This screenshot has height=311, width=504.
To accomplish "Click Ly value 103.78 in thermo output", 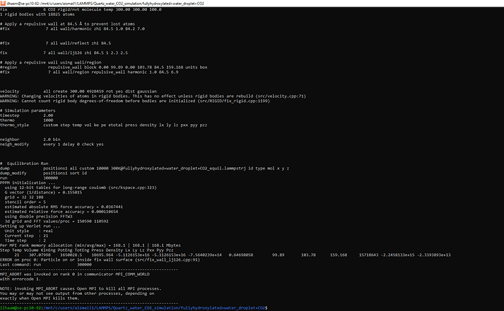I will [x=308, y=256].
